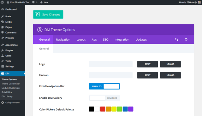This screenshot has height=116, width=202.
Task: Click the Pages icon in sidebar
Action: click(3, 27)
